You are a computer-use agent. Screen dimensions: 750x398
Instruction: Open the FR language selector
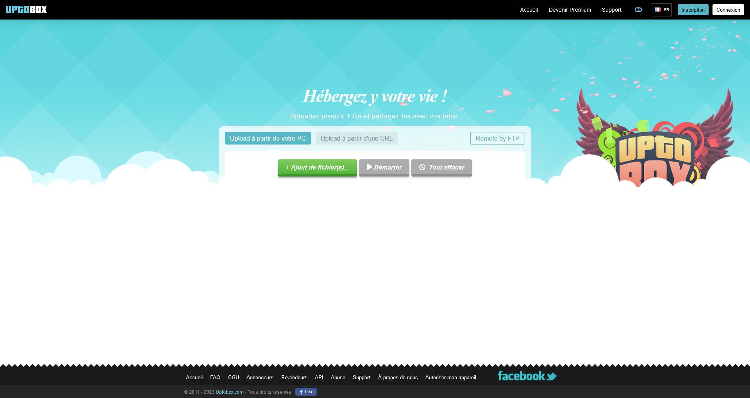[662, 10]
